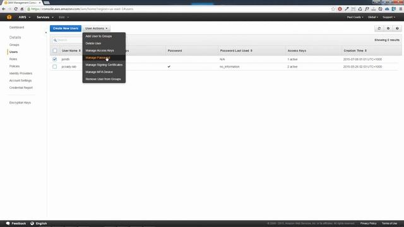Click the browser back arrow
The width and height of the screenshot is (404, 227).
coord(4,9)
